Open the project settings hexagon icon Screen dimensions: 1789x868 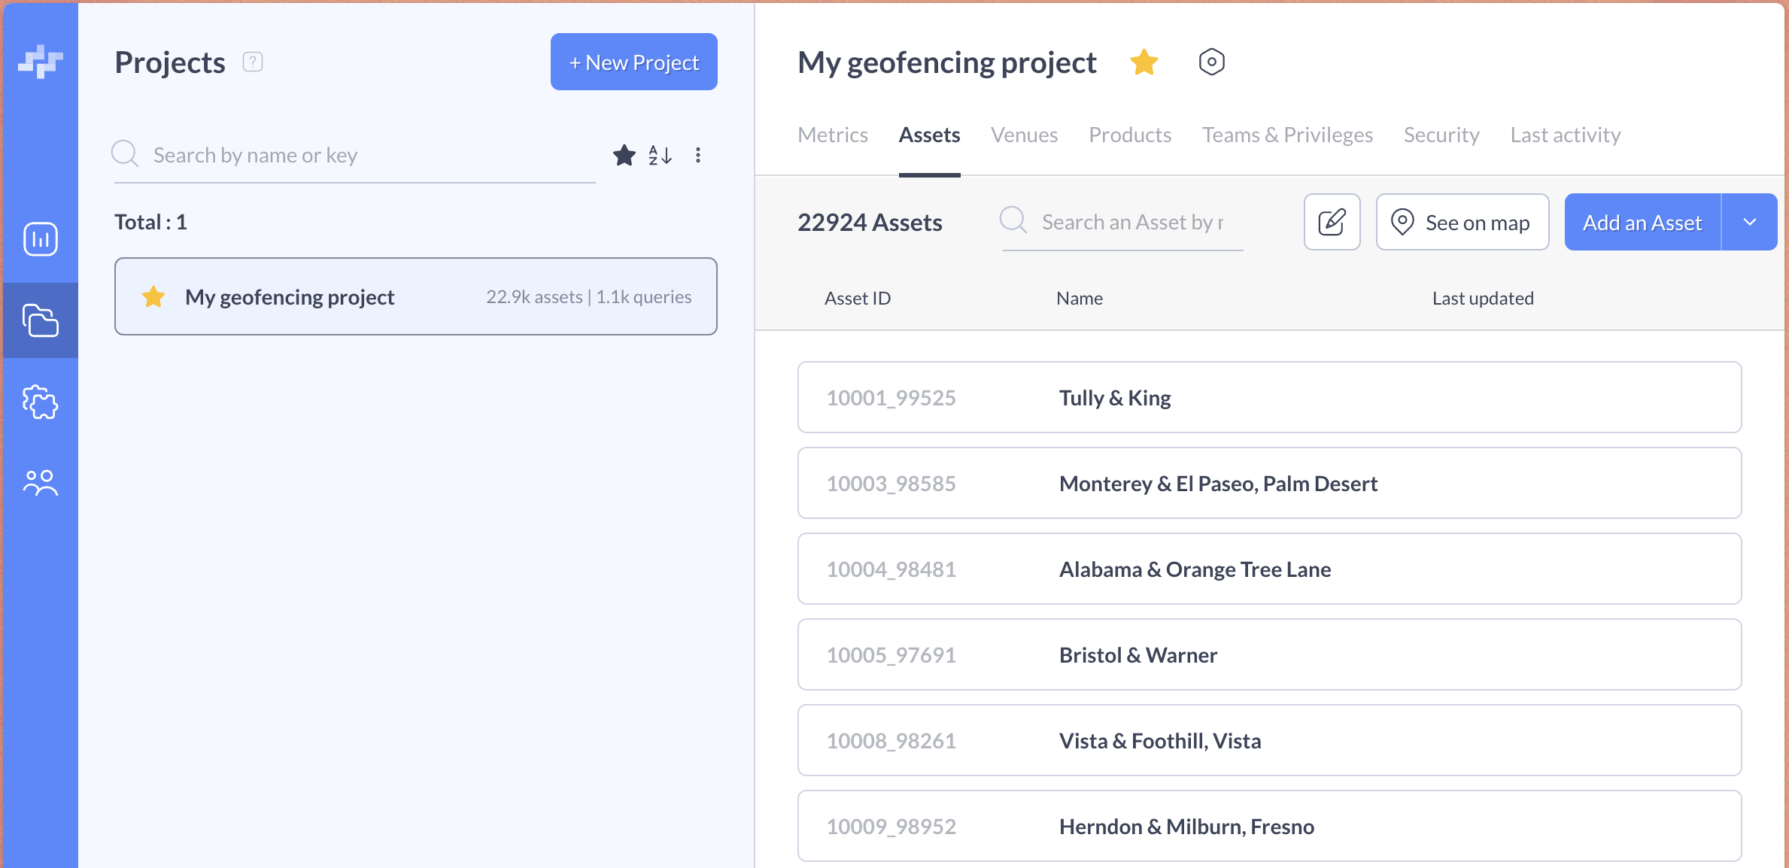click(1211, 62)
